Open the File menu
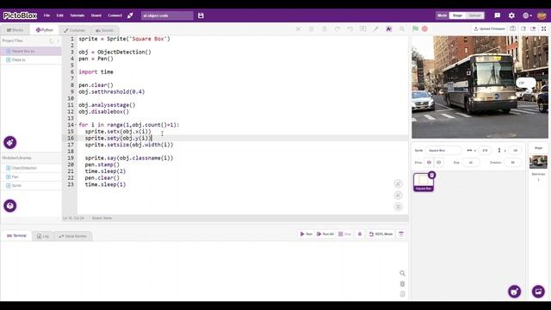 click(x=46, y=15)
